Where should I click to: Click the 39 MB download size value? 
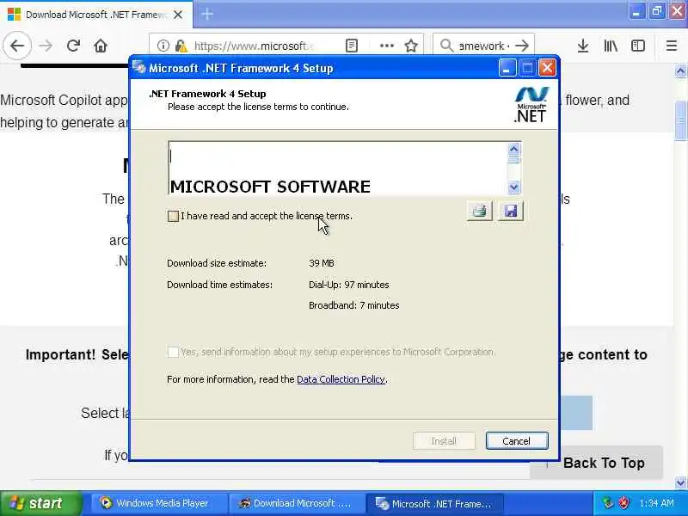[321, 263]
